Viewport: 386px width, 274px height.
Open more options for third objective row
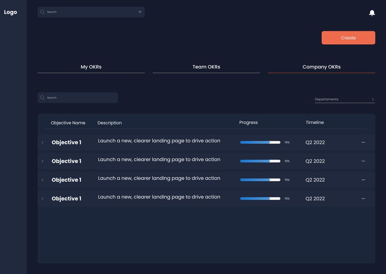coord(363,180)
